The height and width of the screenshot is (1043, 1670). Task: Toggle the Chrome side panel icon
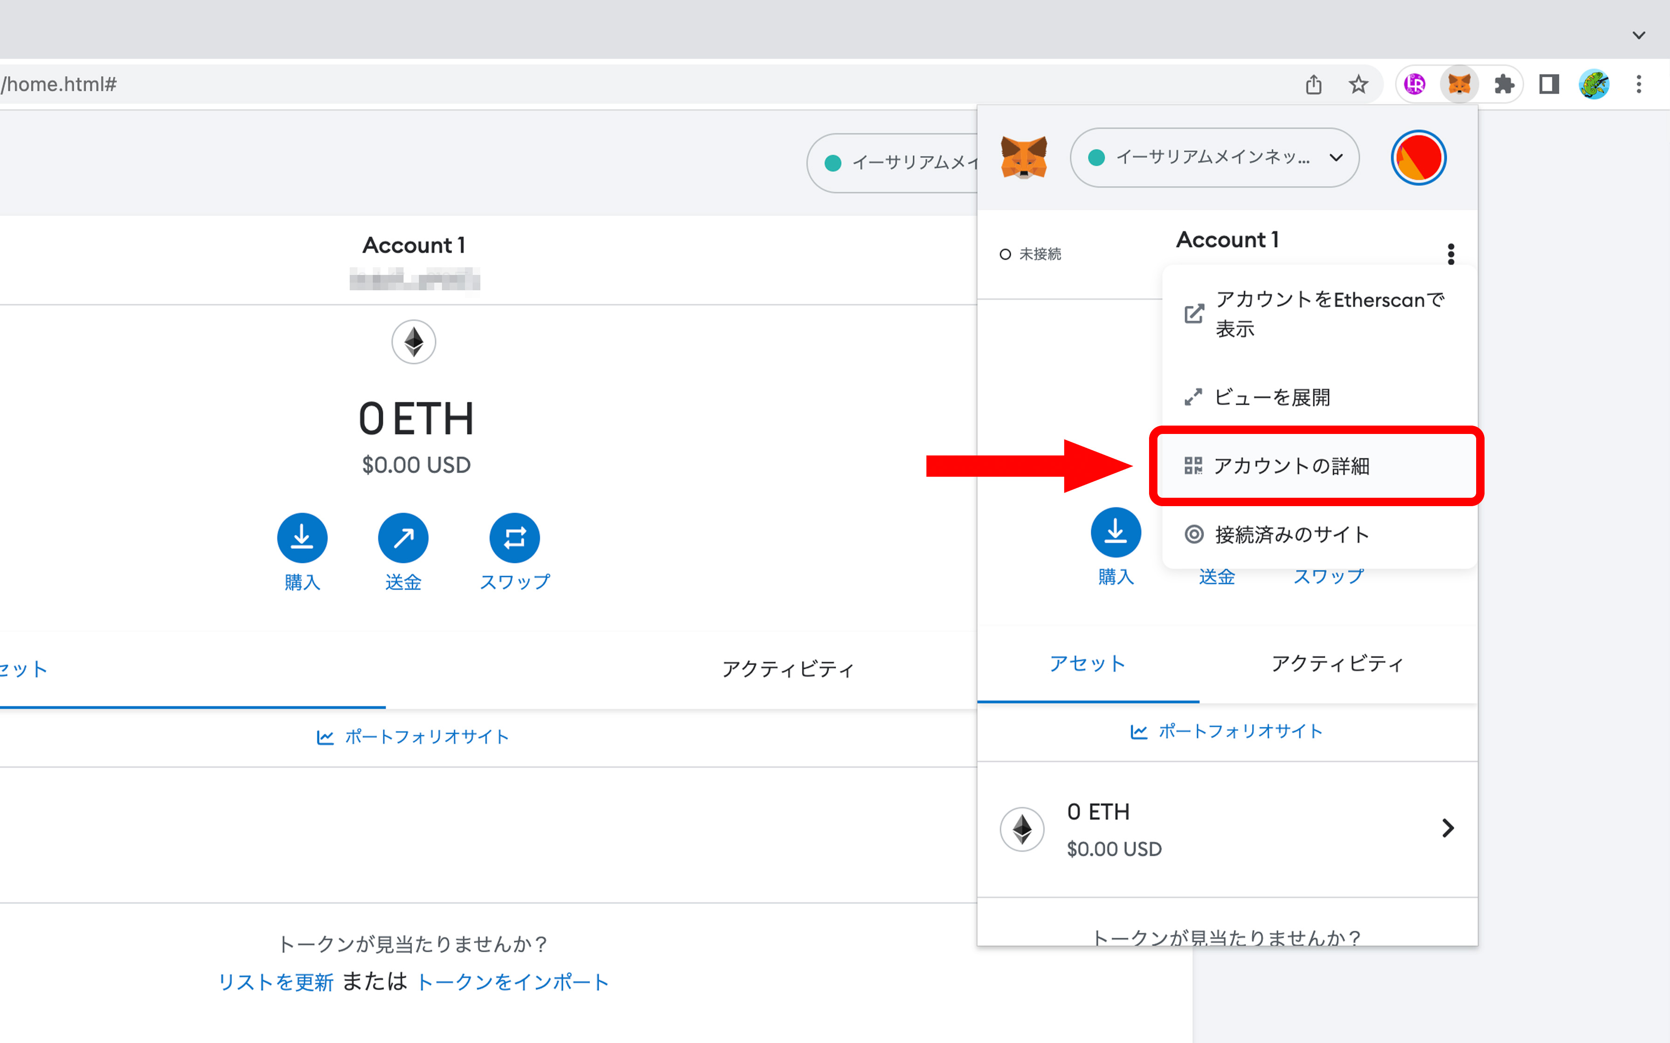[1548, 84]
